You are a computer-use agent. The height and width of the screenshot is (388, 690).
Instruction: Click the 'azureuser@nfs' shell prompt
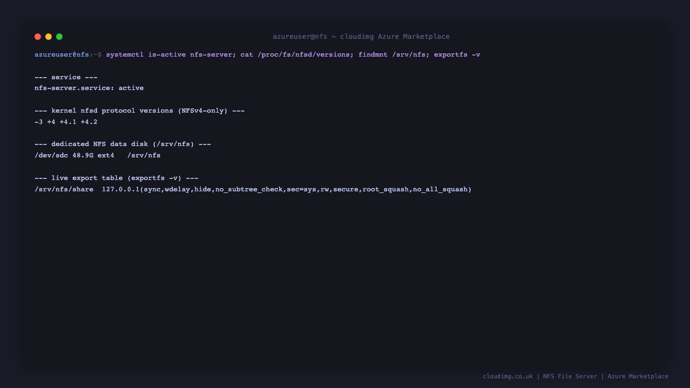(x=62, y=54)
